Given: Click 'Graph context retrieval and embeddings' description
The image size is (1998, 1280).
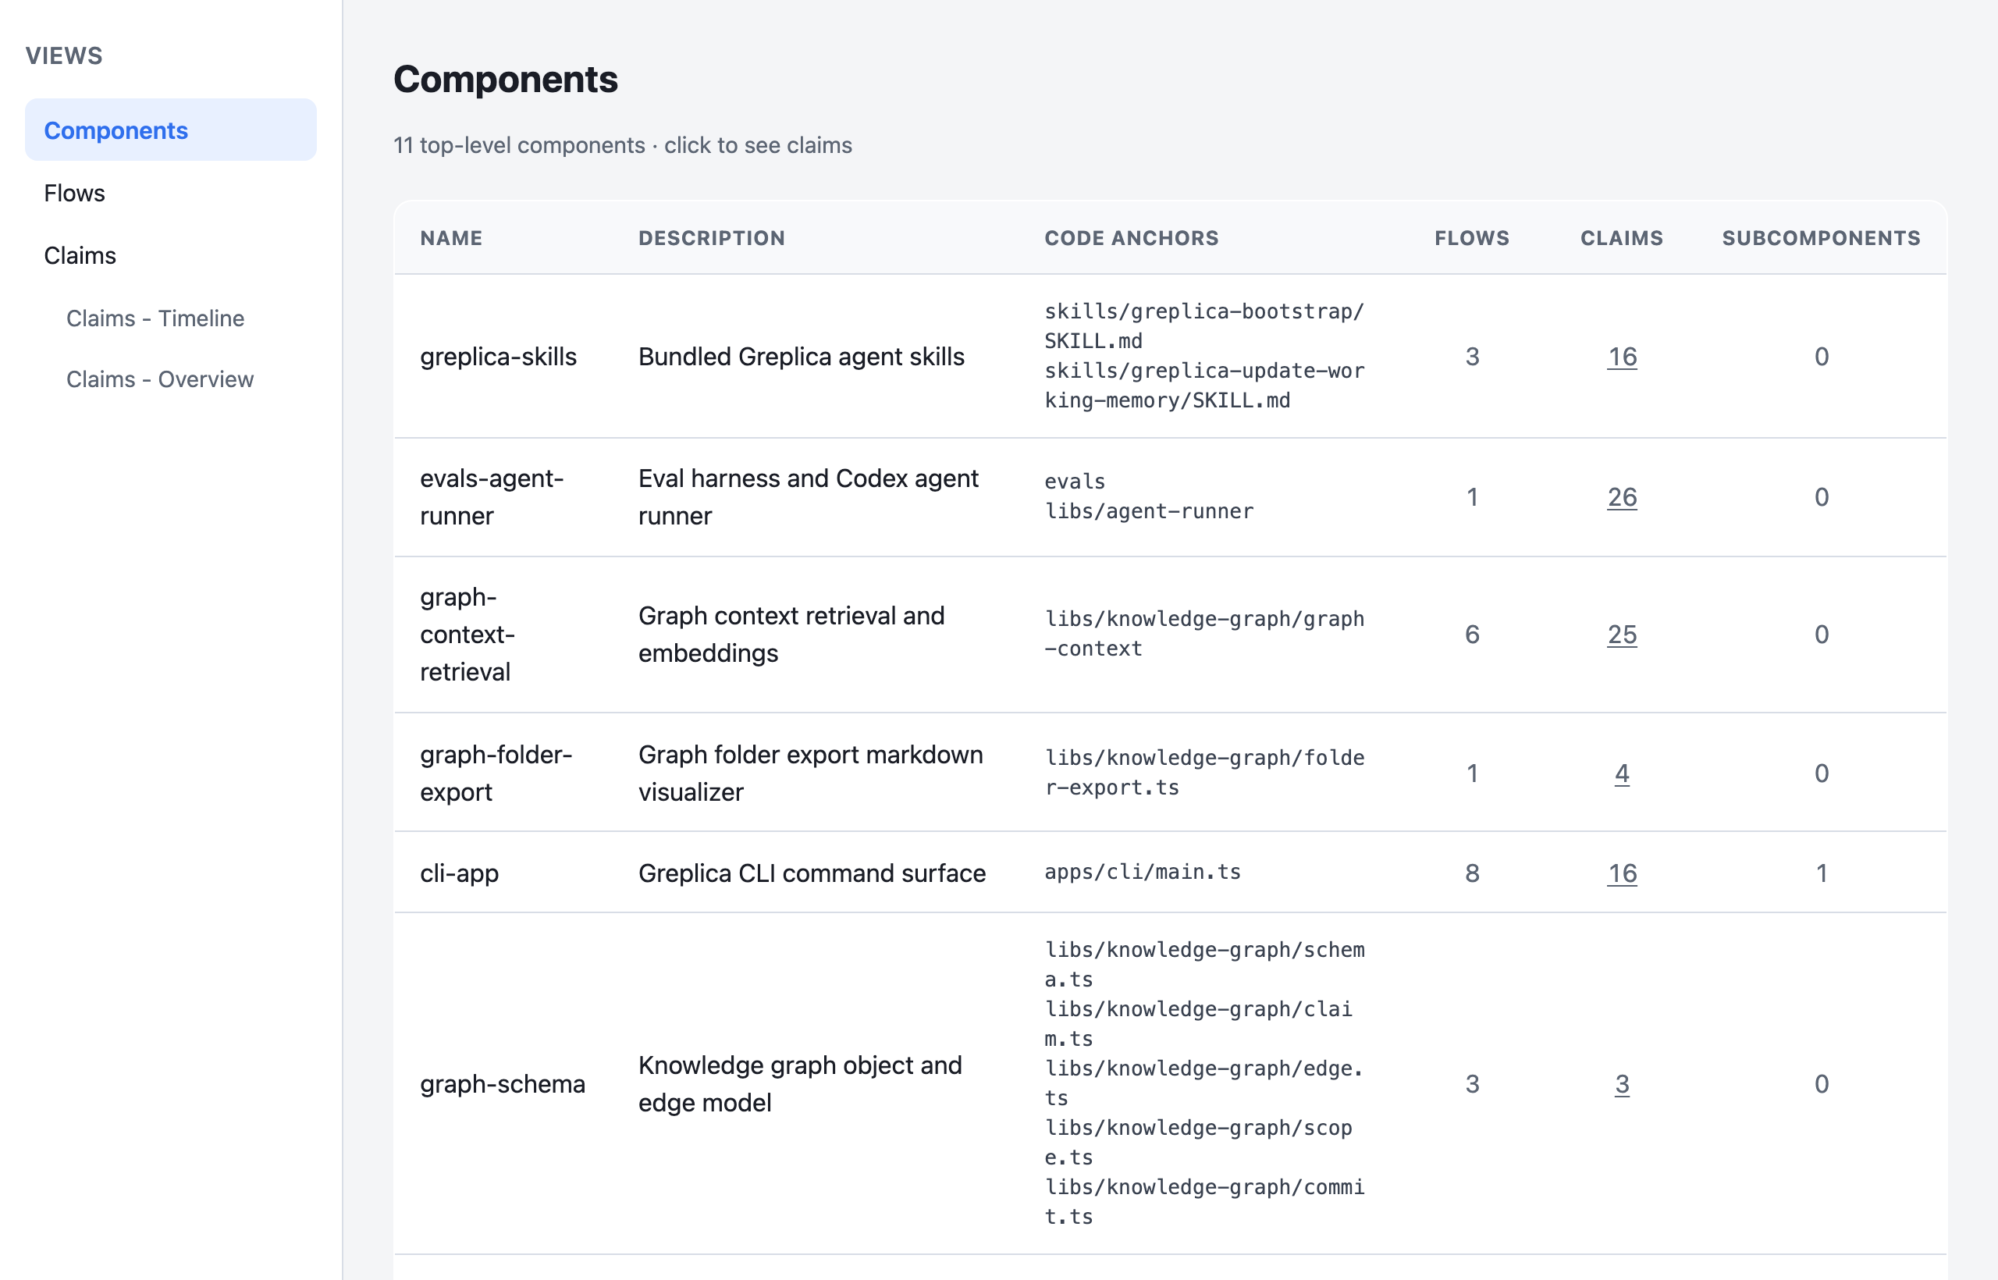Looking at the screenshot, I should click(x=791, y=635).
